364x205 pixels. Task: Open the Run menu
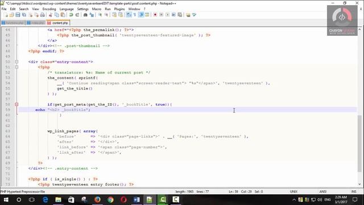(107, 9)
